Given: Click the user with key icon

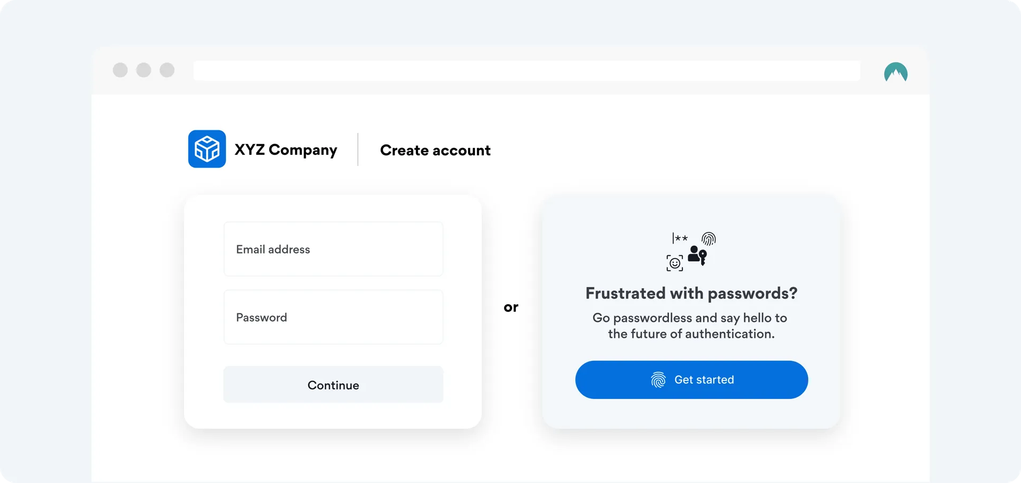Looking at the screenshot, I should (x=697, y=255).
